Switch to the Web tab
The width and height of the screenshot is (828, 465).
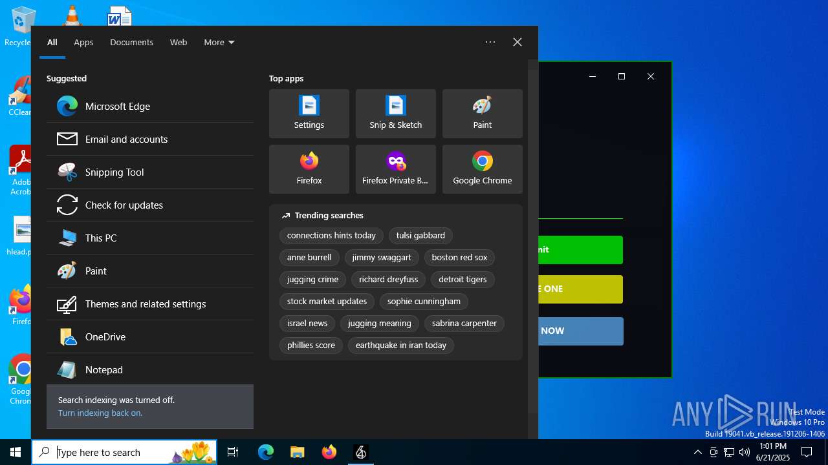[x=179, y=42]
